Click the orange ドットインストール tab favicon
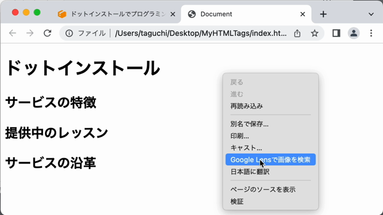Viewport: 383px width, 215px height. (x=62, y=14)
